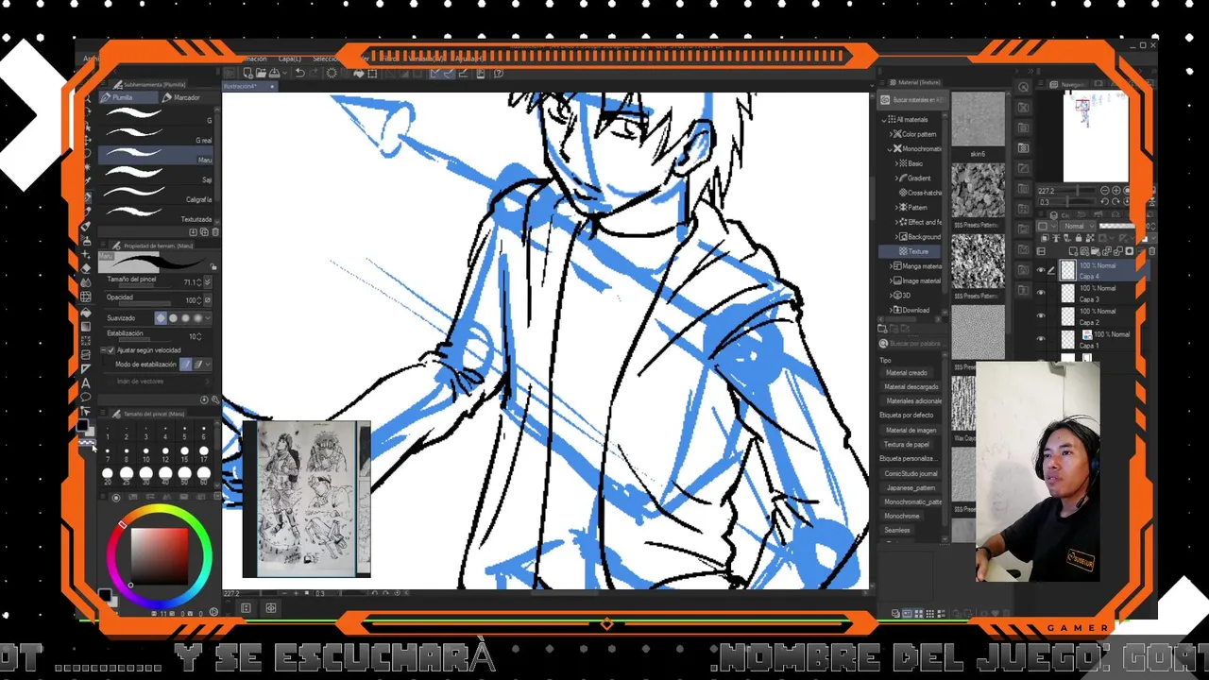Expand Manga material folder
This screenshot has width=1209, height=680.
pos(891,266)
